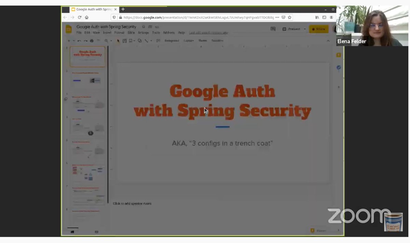Open the comment history icon
The image size is (410, 243).
click(x=273, y=29)
